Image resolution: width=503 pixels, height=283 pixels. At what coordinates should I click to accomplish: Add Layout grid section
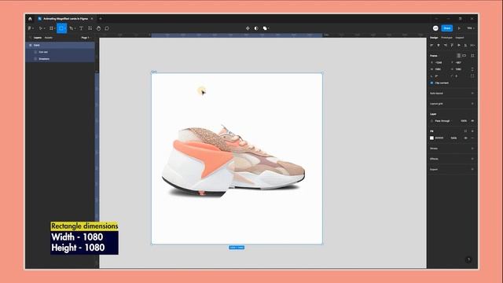coord(472,104)
